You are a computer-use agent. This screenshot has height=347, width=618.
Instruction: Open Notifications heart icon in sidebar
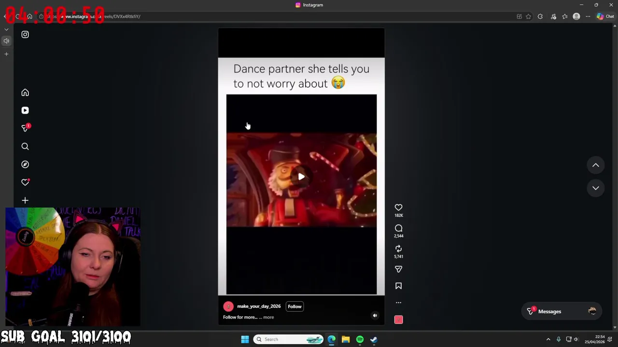[x=25, y=182]
